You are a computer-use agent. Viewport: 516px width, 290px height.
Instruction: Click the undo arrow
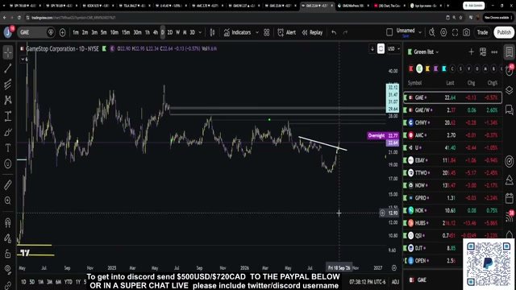coord(334,32)
